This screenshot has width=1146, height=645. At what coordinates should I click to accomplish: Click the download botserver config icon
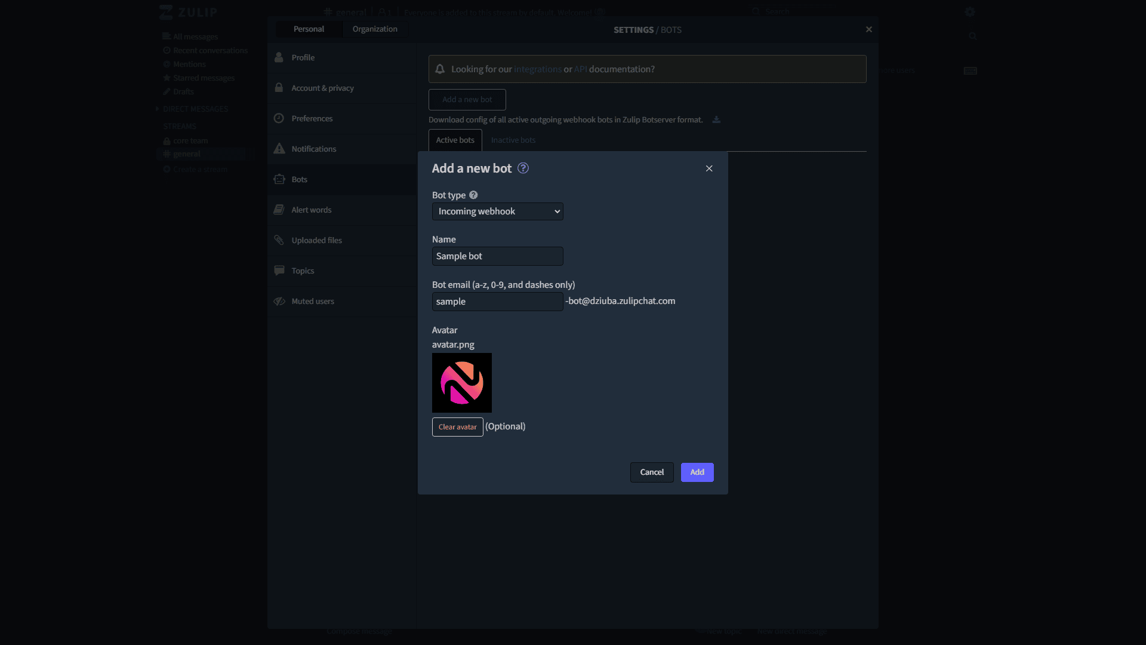point(716,120)
